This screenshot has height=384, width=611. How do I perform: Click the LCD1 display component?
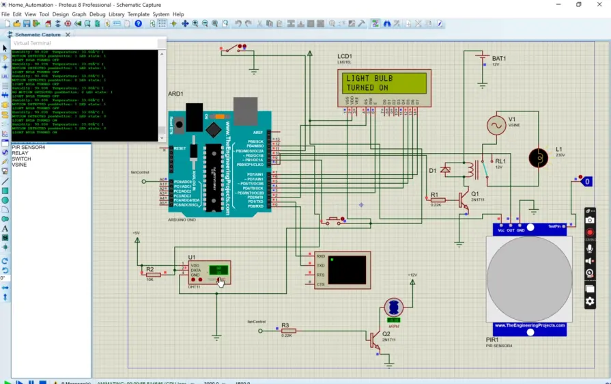[384, 88]
